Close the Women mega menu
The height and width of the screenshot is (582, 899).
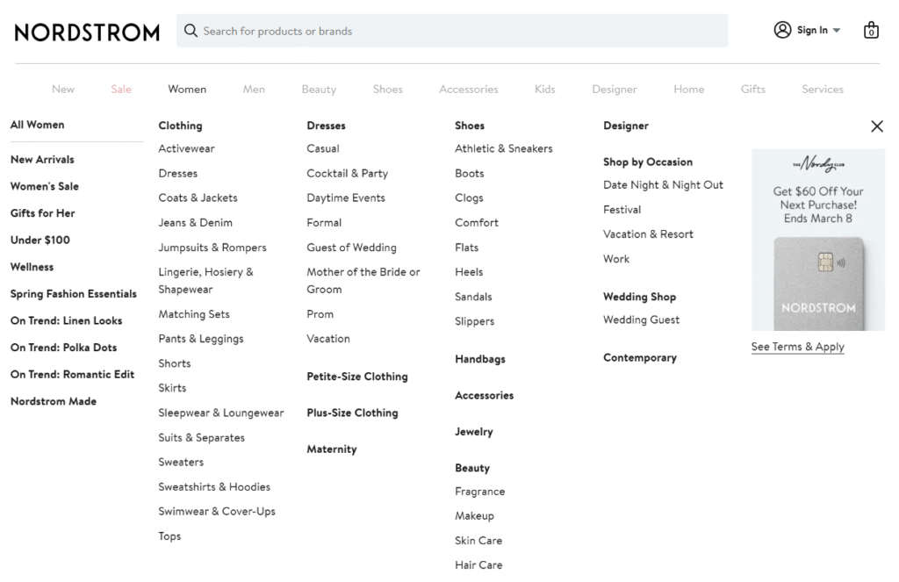coord(876,126)
